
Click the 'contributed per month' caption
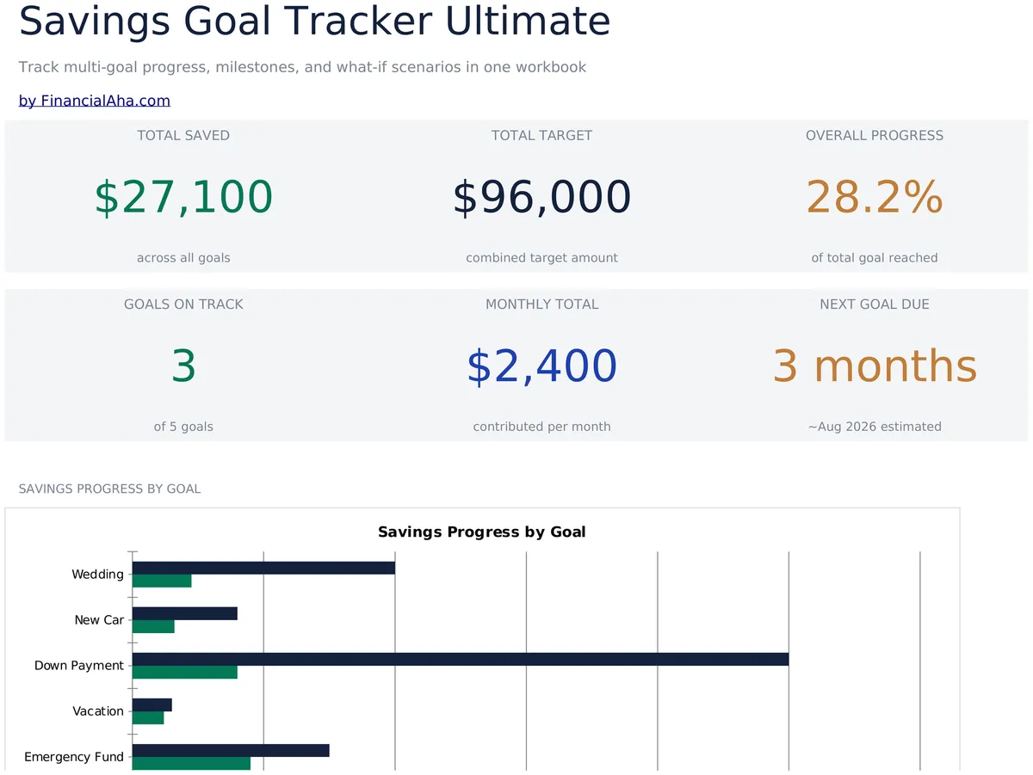[x=541, y=427]
